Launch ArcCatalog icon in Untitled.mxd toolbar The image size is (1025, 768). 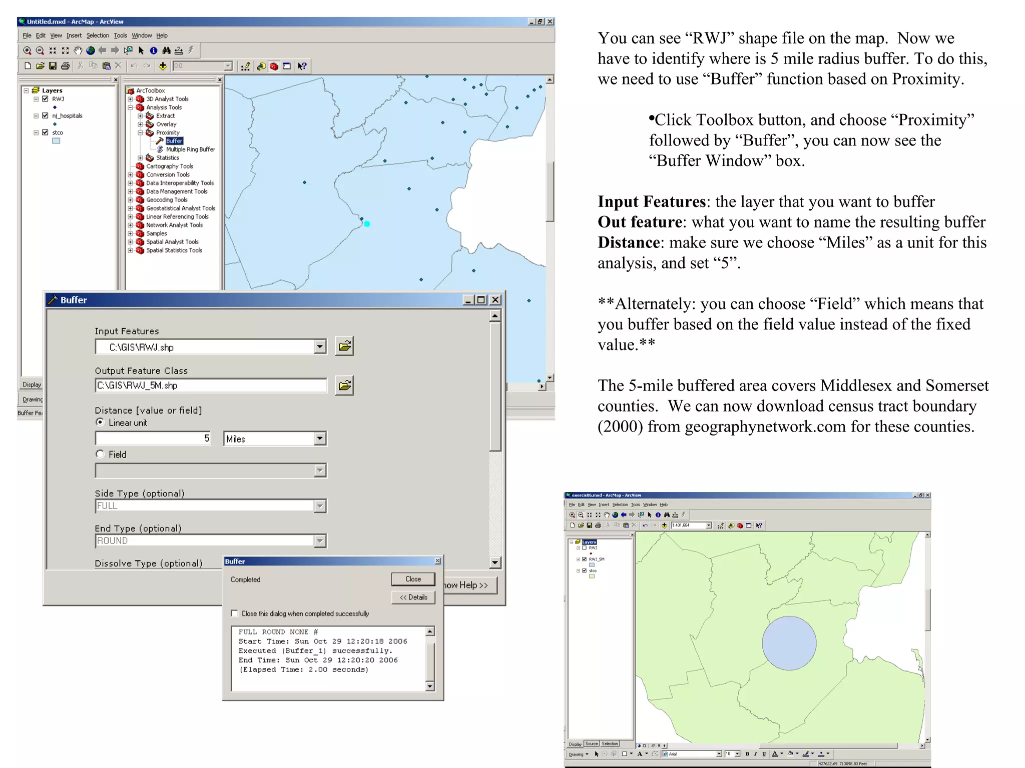click(x=261, y=66)
